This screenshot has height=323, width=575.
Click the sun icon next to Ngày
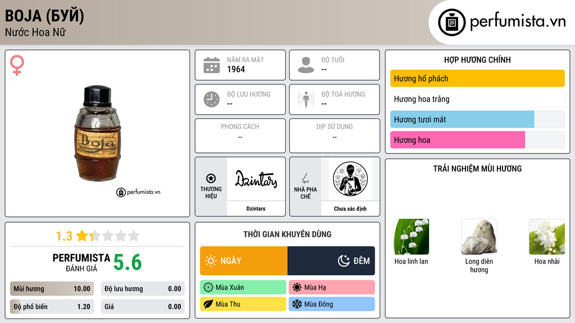(x=211, y=261)
